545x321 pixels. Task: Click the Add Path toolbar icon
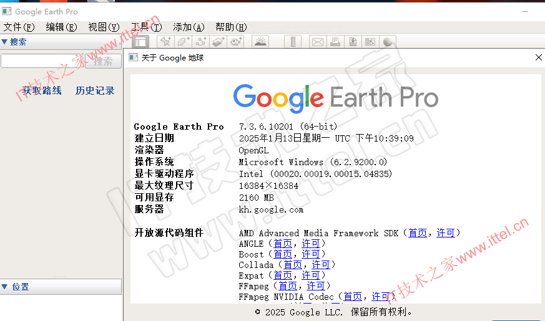[200, 42]
